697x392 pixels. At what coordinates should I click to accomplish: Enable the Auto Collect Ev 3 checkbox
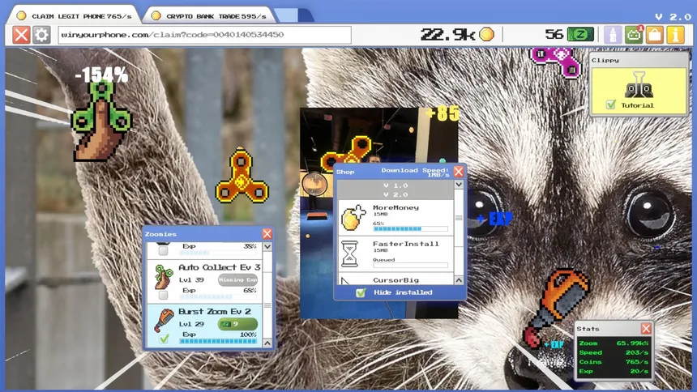(x=163, y=295)
